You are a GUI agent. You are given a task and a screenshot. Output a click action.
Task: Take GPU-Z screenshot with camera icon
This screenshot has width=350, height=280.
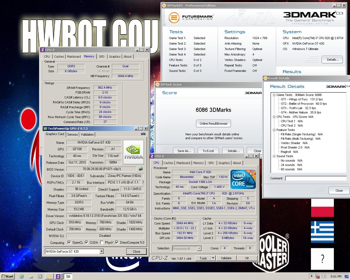pos(143,134)
